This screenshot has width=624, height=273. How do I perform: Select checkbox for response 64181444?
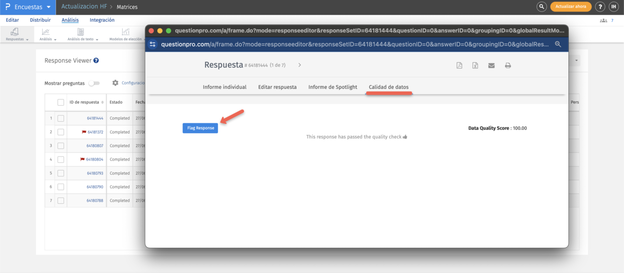pyautogui.click(x=61, y=119)
